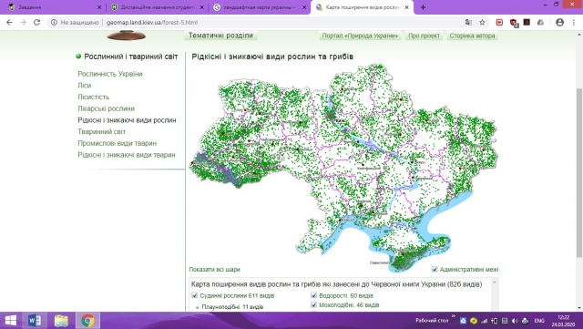This screenshot has width=583, height=329.
Task: Click the legend panel scroll-up arrow
Action: click(494, 283)
